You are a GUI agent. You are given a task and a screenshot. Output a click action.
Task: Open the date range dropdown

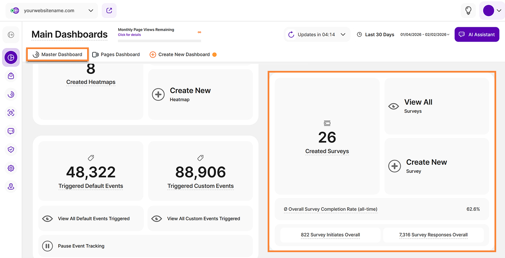(425, 34)
